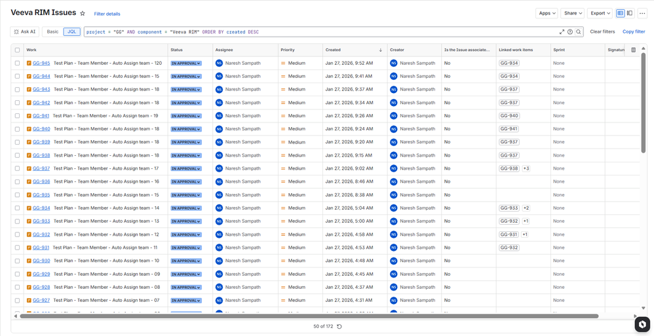
Task: Change status of GG-945 In Approval
Action: (186, 64)
